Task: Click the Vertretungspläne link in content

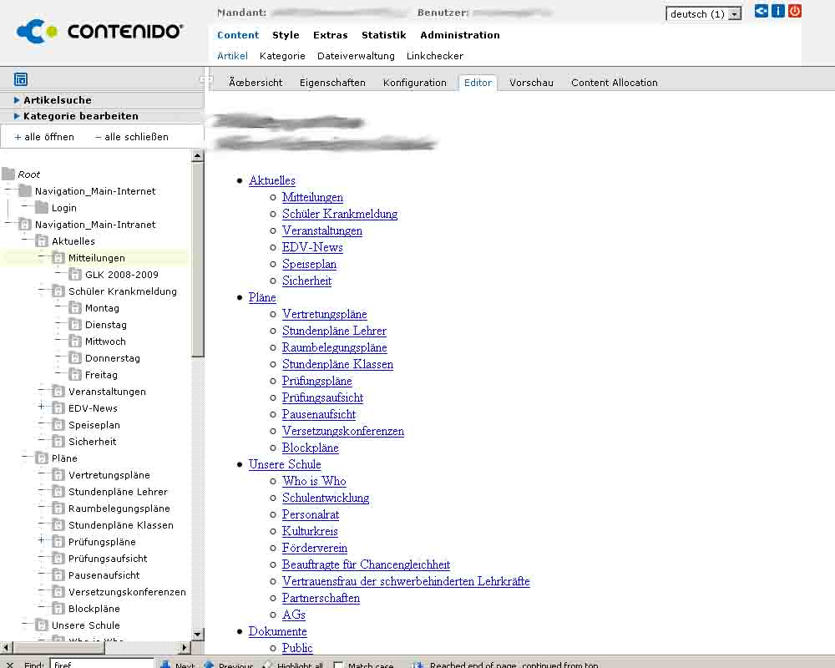Action: click(x=324, y=314)
